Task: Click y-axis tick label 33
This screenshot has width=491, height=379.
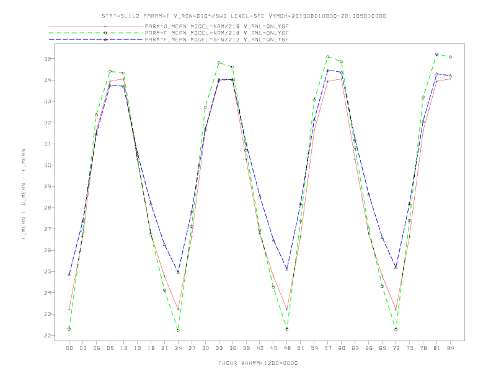Action: point(48,102)
